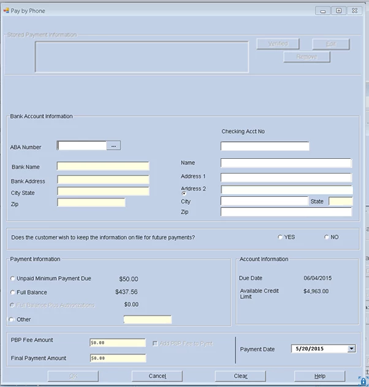369x387 pixels.
Task: Click the $50.00 minimum payment amount
Action: tap(129, 279)
